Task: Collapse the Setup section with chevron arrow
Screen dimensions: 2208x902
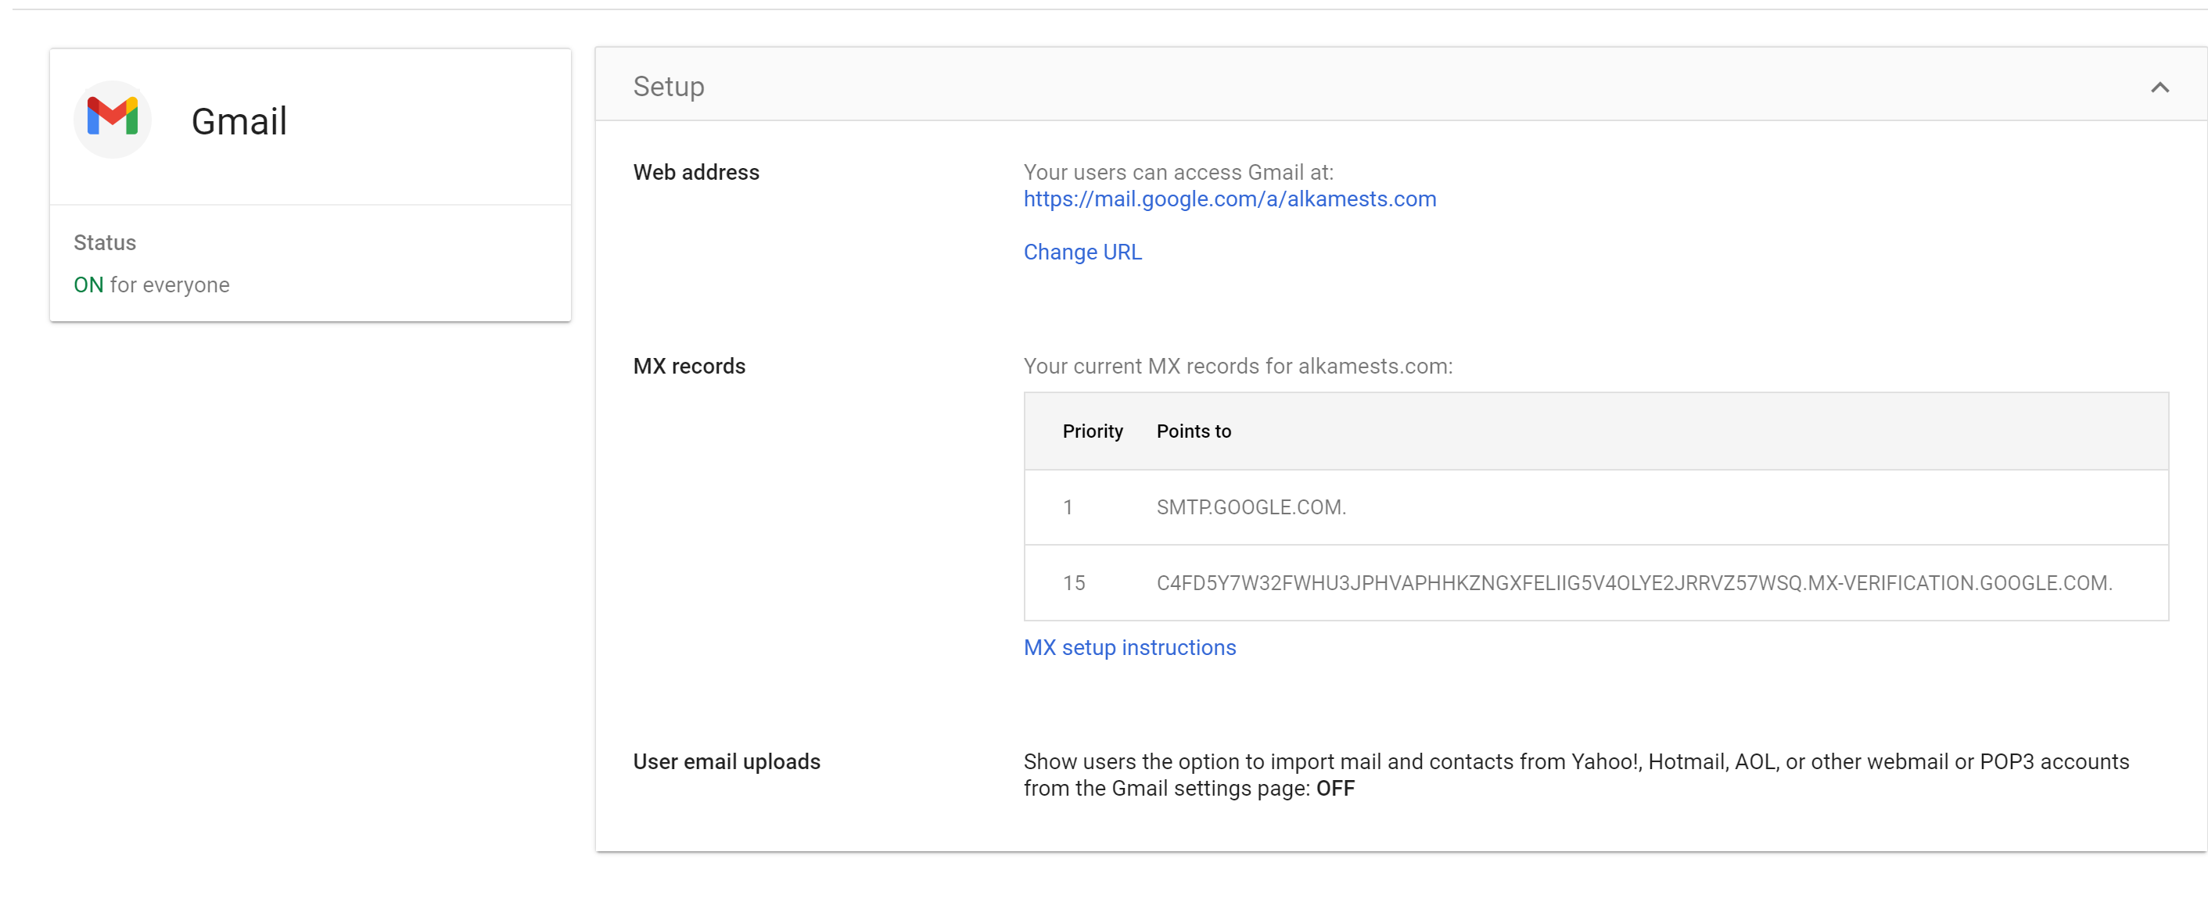Action: coord(2160,88)
